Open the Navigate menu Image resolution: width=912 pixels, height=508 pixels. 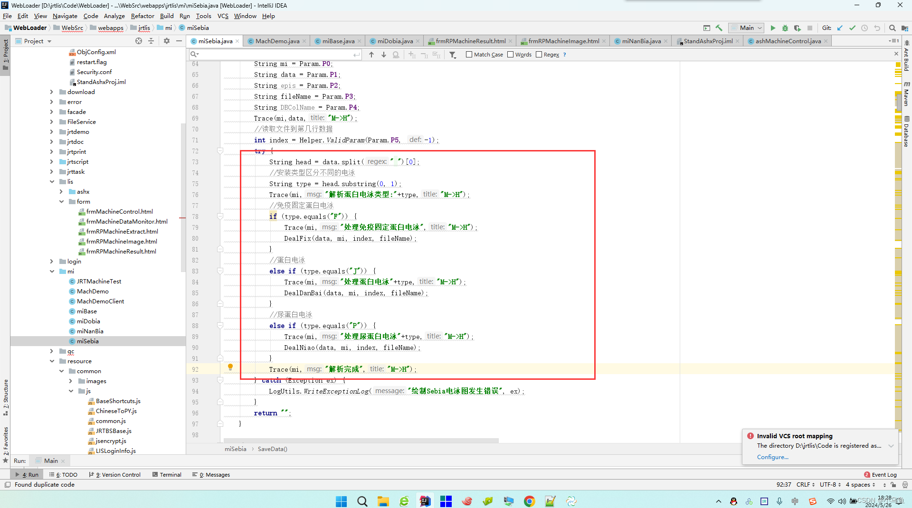coord(65,16)
